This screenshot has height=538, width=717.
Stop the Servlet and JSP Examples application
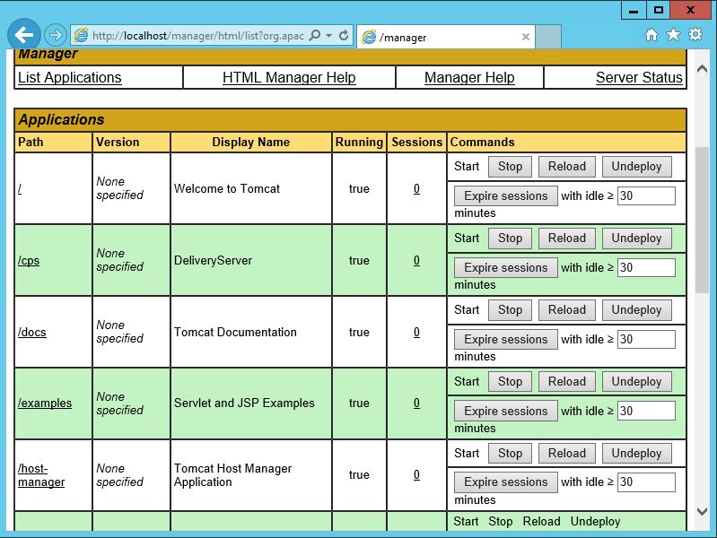510,382
